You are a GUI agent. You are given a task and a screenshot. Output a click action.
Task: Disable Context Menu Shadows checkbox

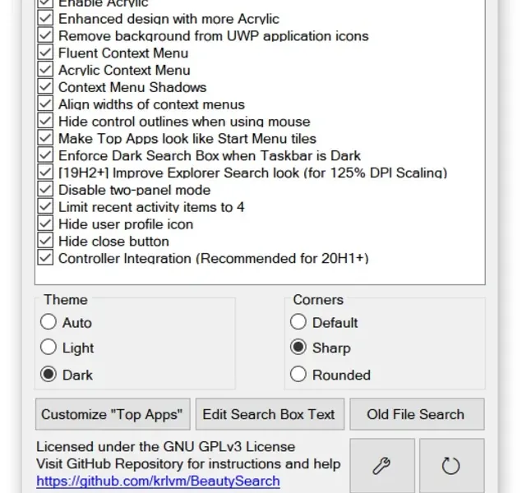pos(45,87)
